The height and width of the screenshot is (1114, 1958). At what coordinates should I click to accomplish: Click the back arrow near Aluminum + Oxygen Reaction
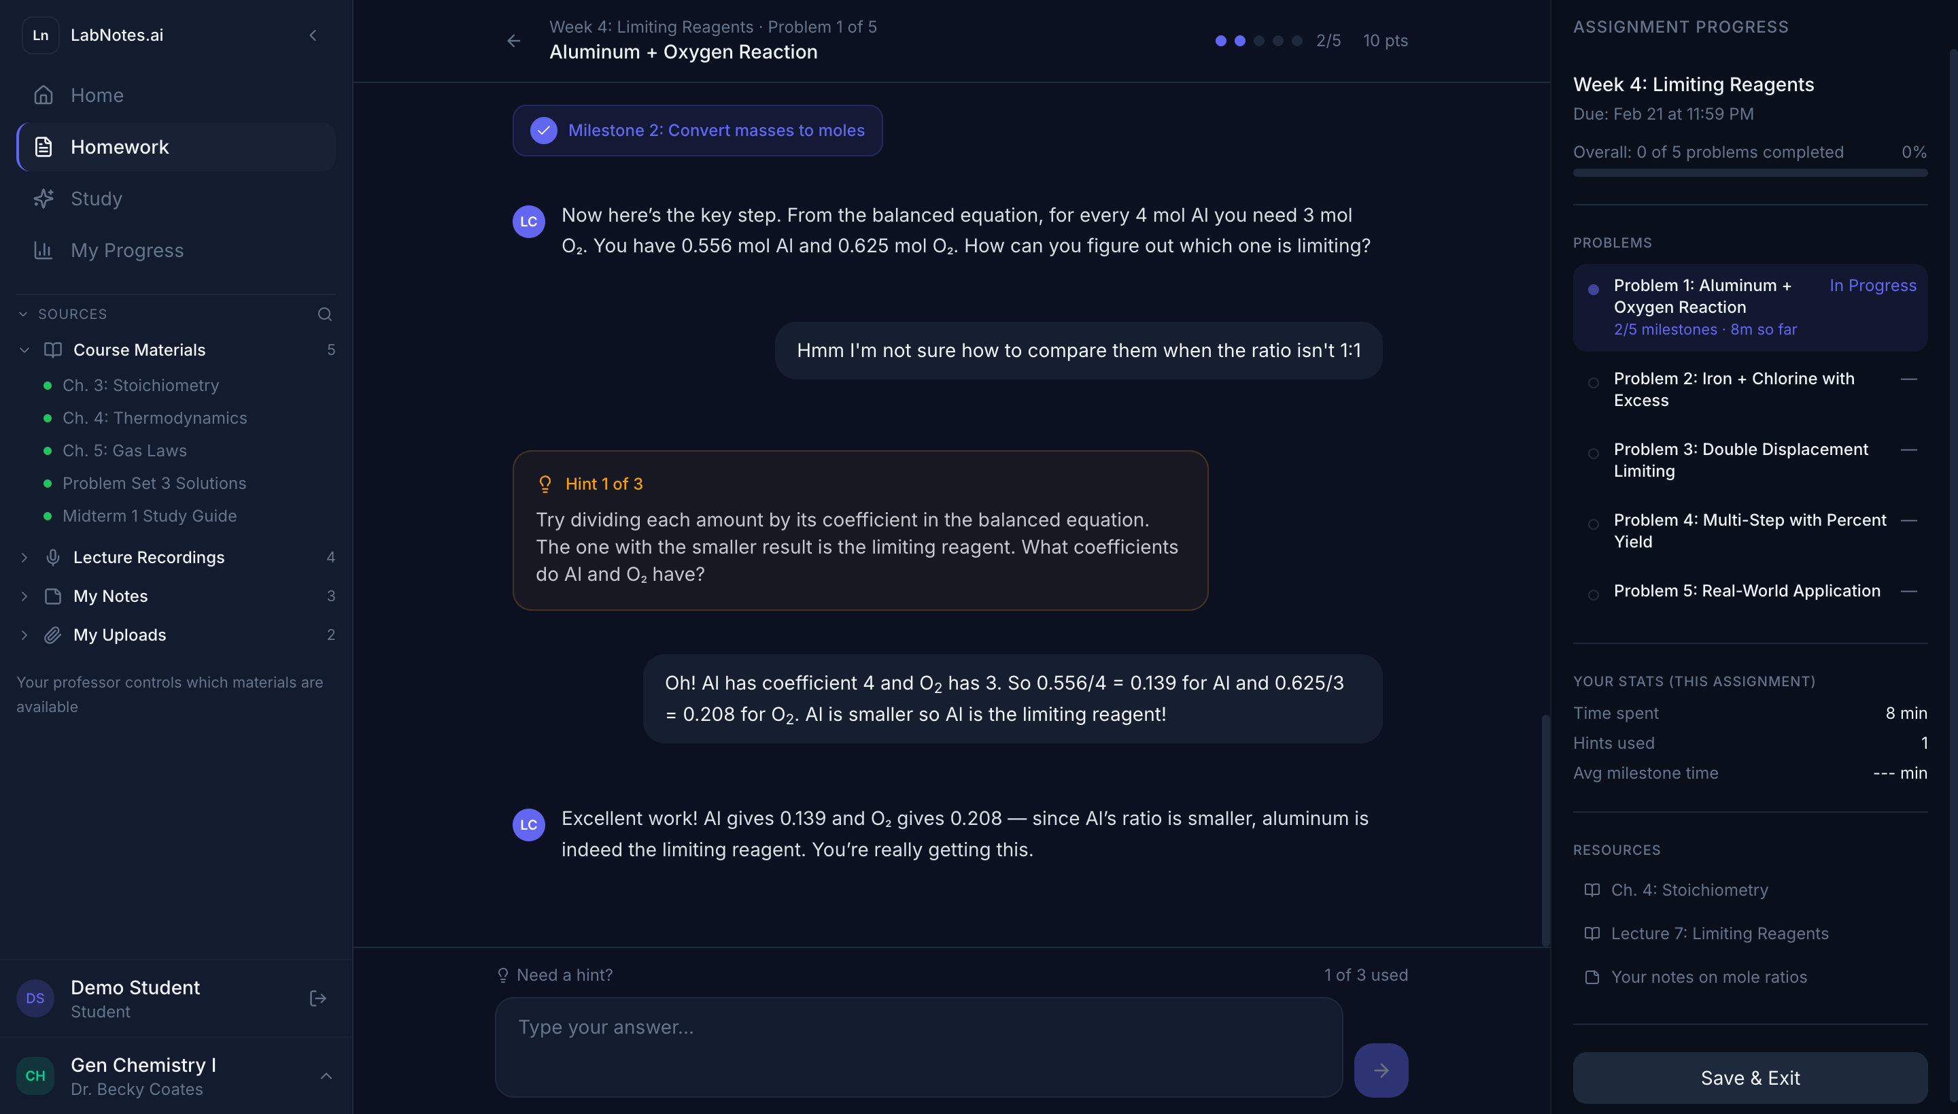(x=513, y=41)
